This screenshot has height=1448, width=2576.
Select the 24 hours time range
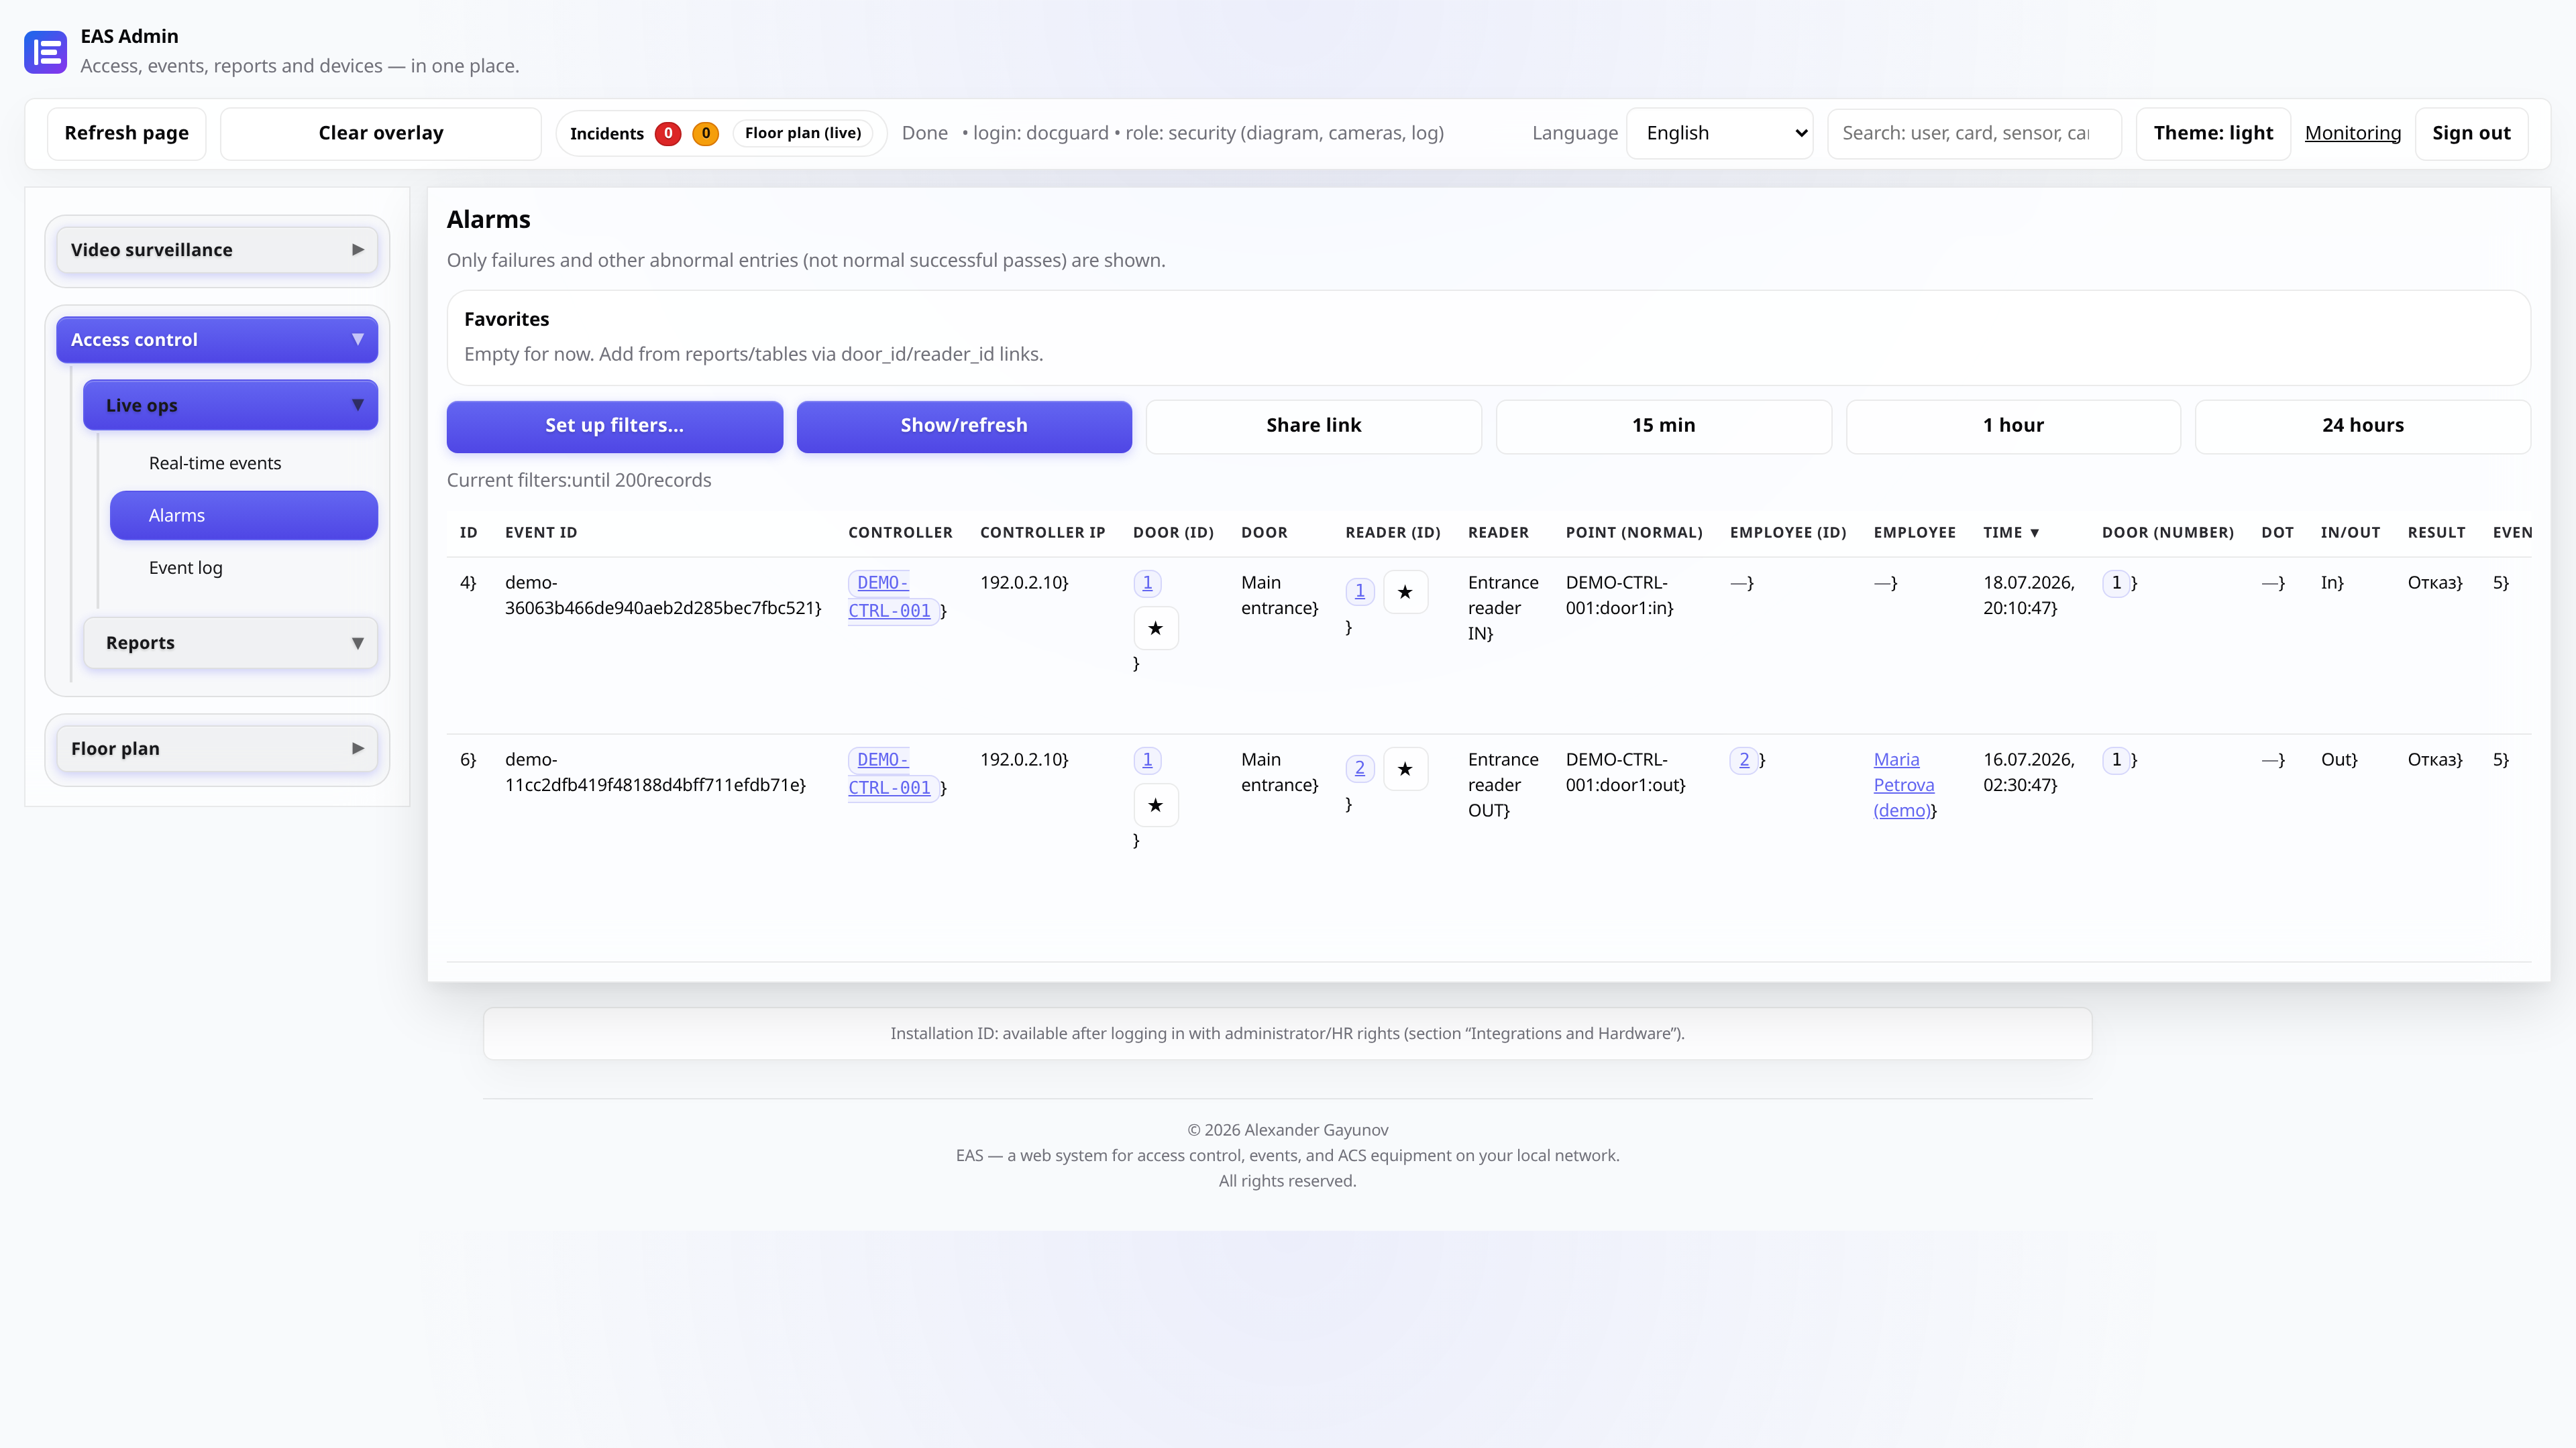[x=2363, y=426]
